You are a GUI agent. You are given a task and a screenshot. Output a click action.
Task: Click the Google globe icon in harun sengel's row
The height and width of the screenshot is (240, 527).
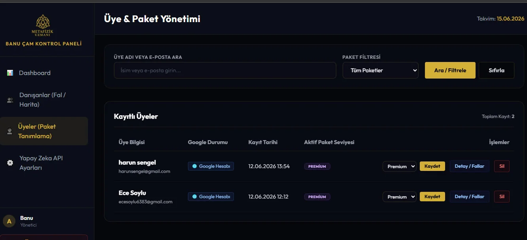click(194, 166)
